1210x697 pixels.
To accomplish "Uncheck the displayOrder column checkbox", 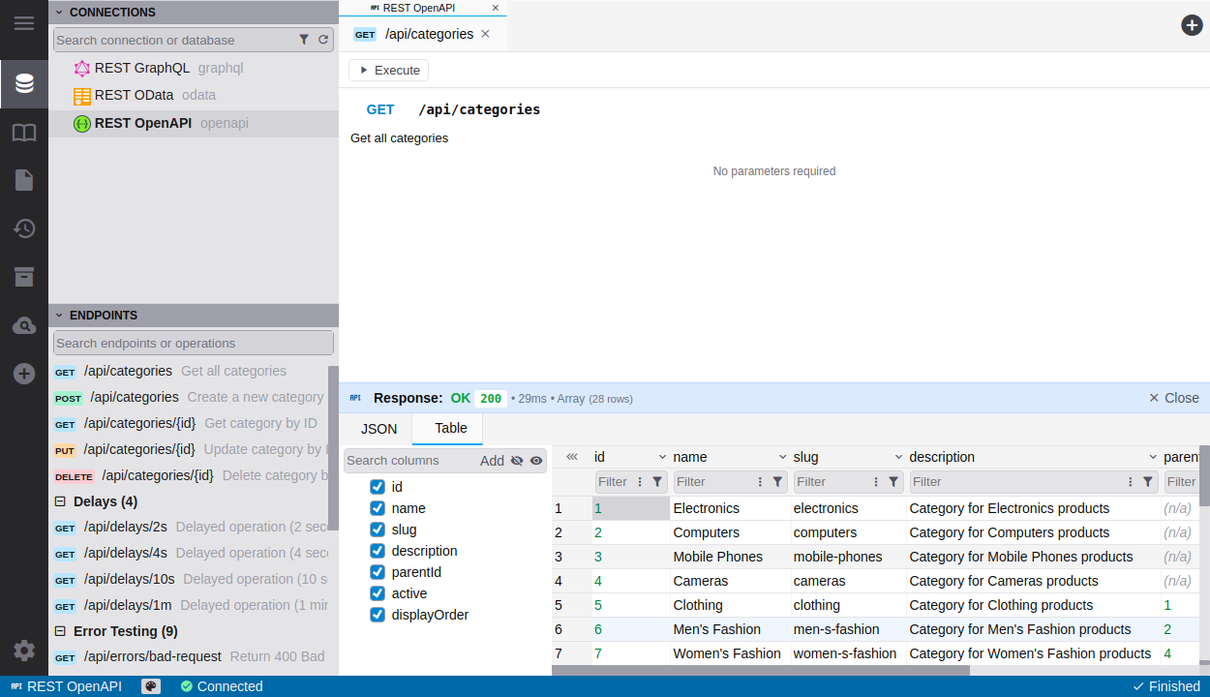I will (377, 614).
